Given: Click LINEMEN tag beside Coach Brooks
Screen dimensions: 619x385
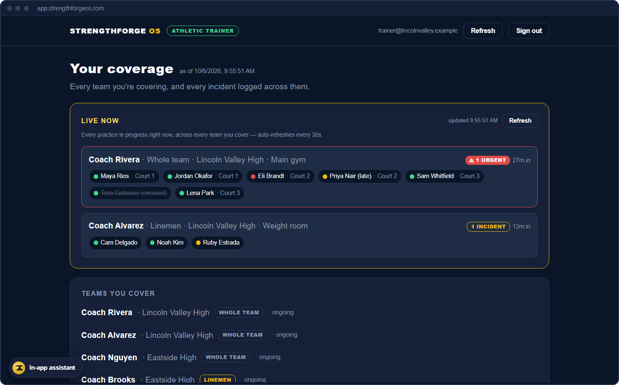Looking at the screenshot, I should point(217,380).
